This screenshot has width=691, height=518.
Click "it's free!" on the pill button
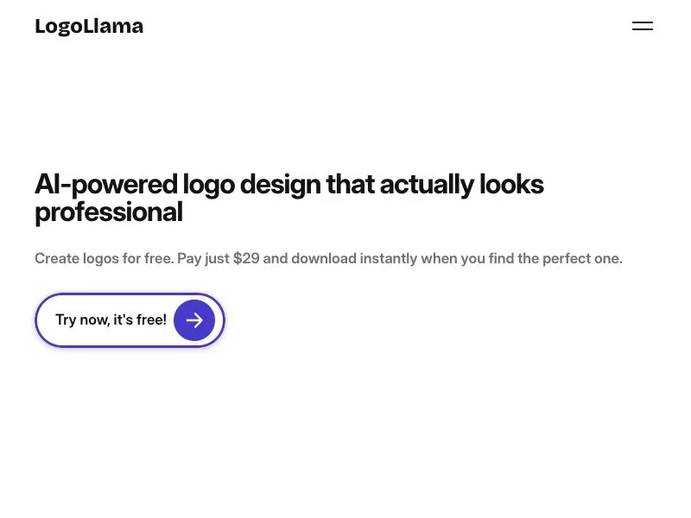pos(140,319)
